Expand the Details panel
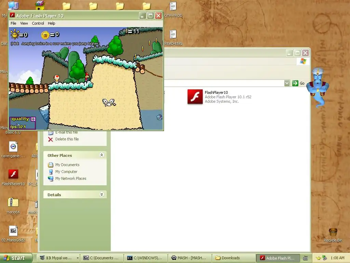This screenshot has height=263, width=350. point(102,195)
